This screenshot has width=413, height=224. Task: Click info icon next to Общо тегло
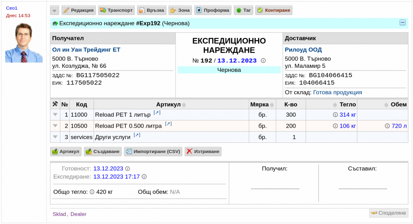[x=92, y=192]
